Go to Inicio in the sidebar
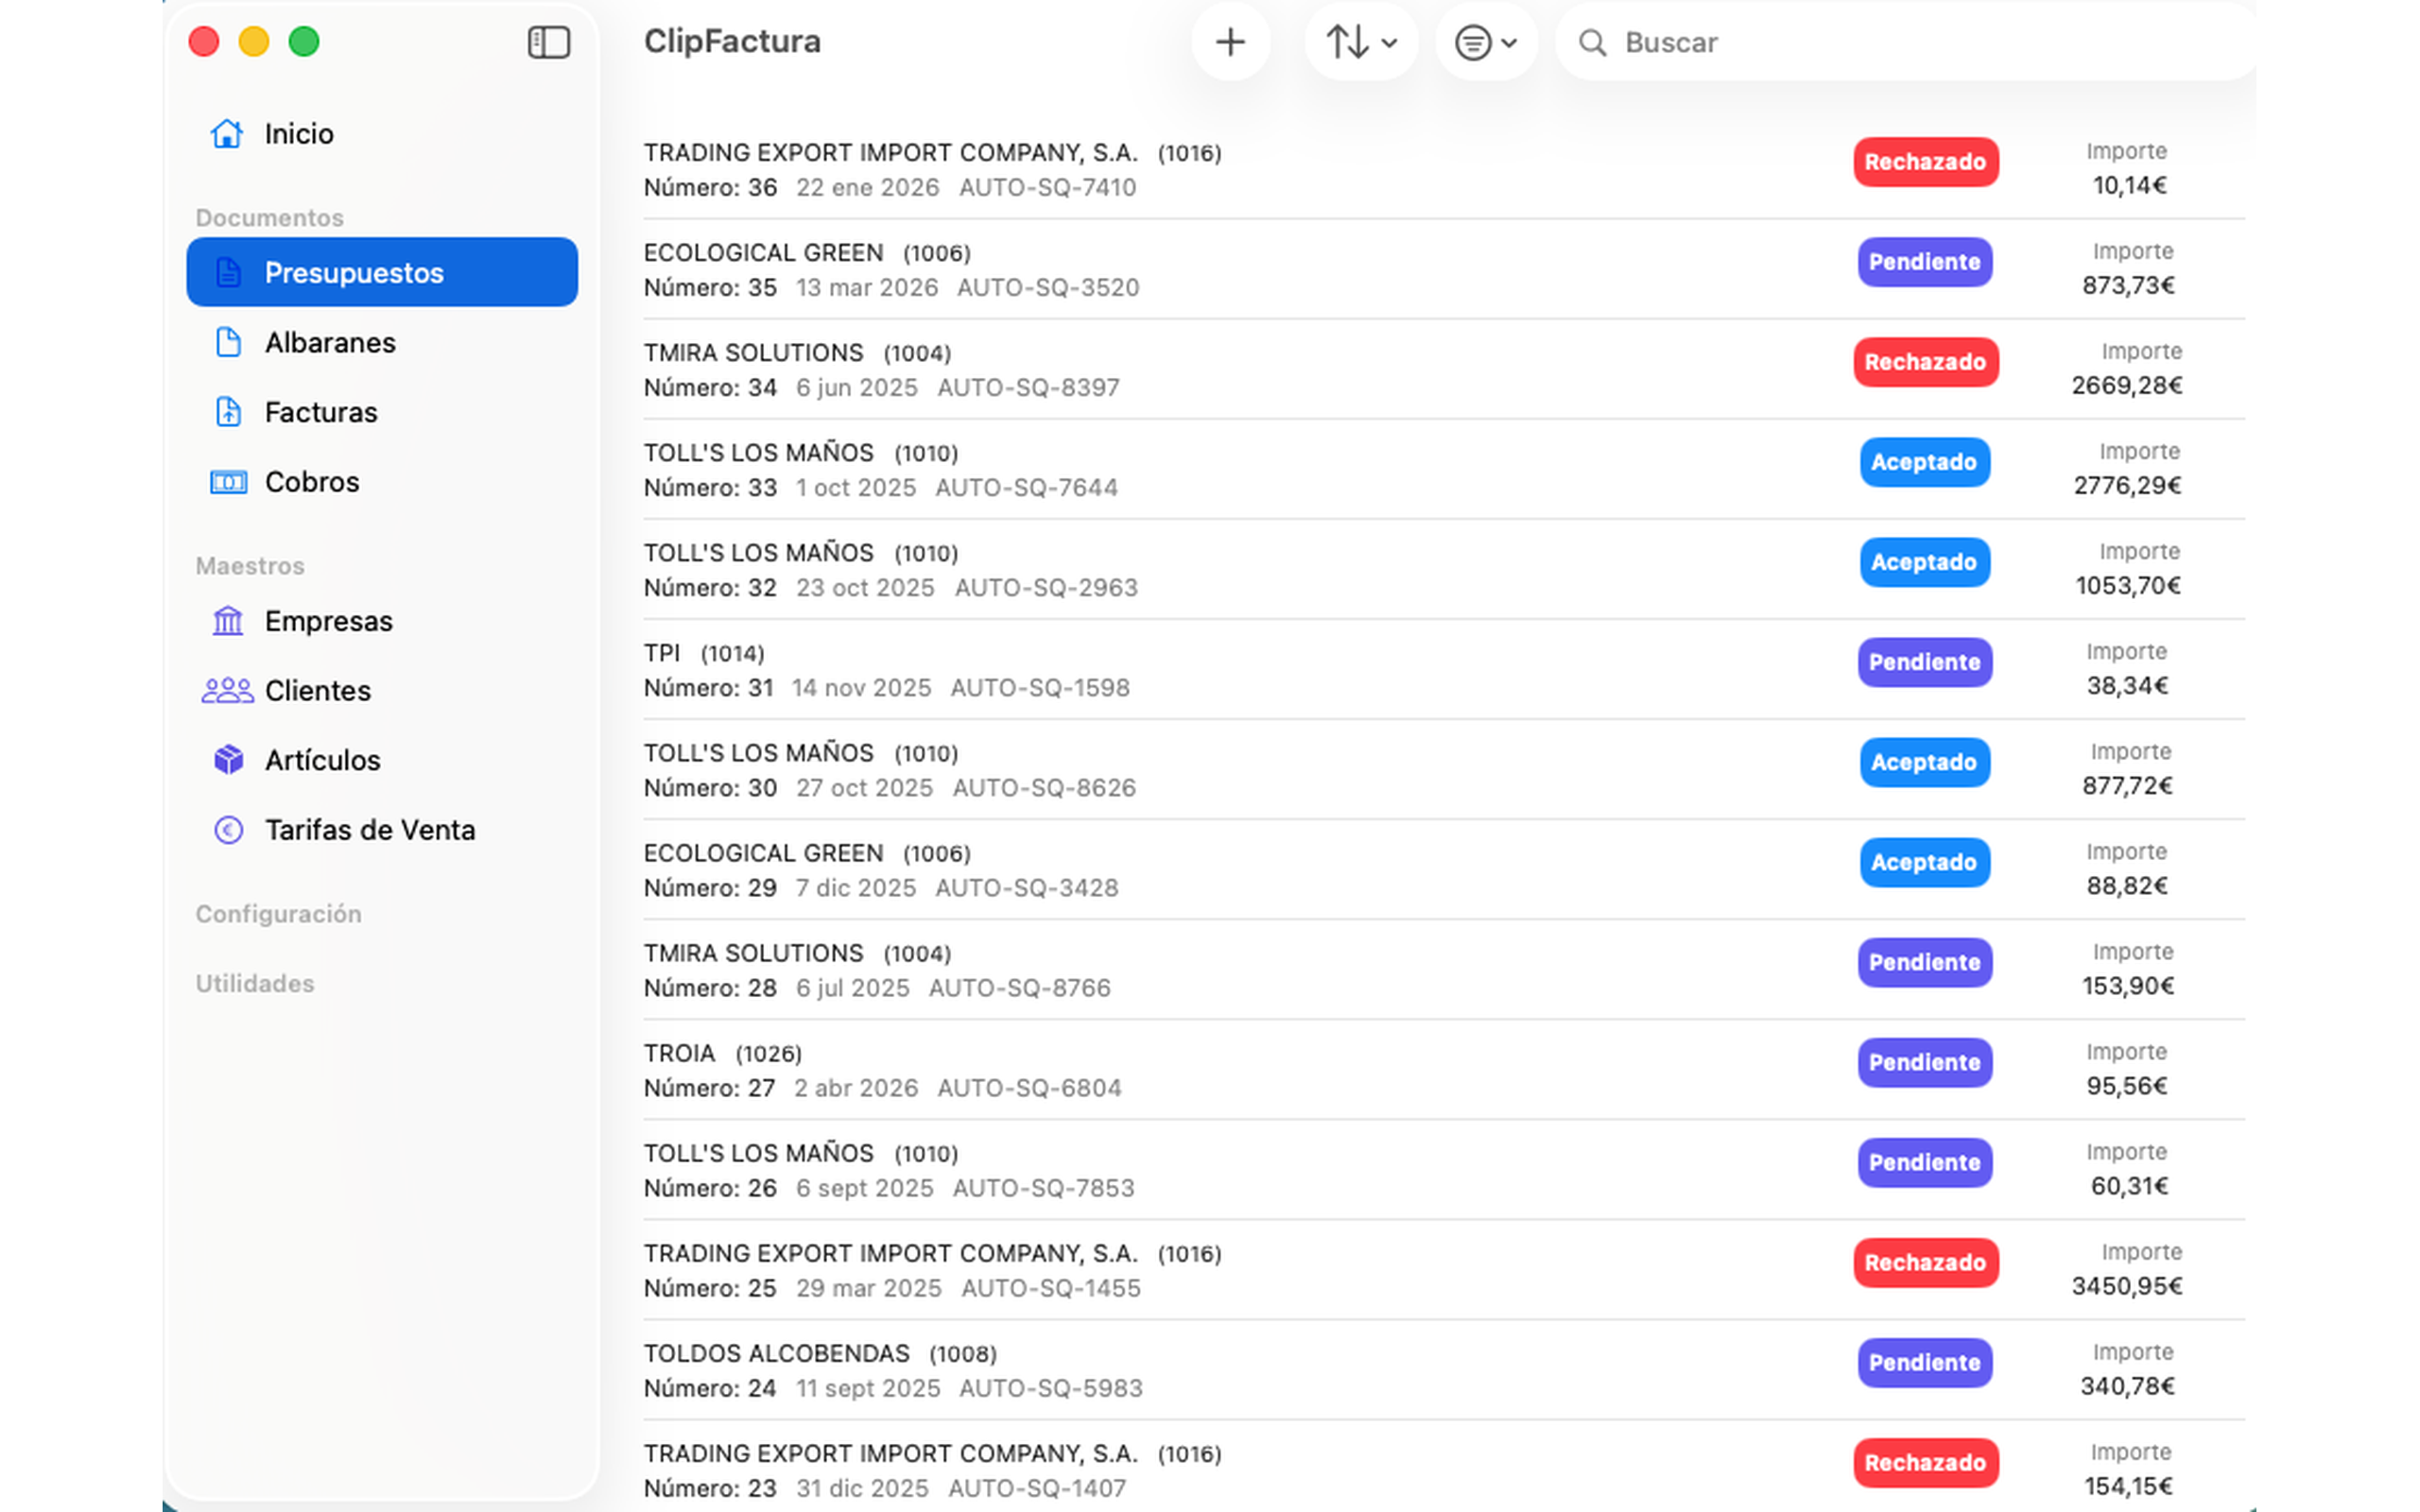Screen dimensions: 2420x1512 click(x=382, y=133)
